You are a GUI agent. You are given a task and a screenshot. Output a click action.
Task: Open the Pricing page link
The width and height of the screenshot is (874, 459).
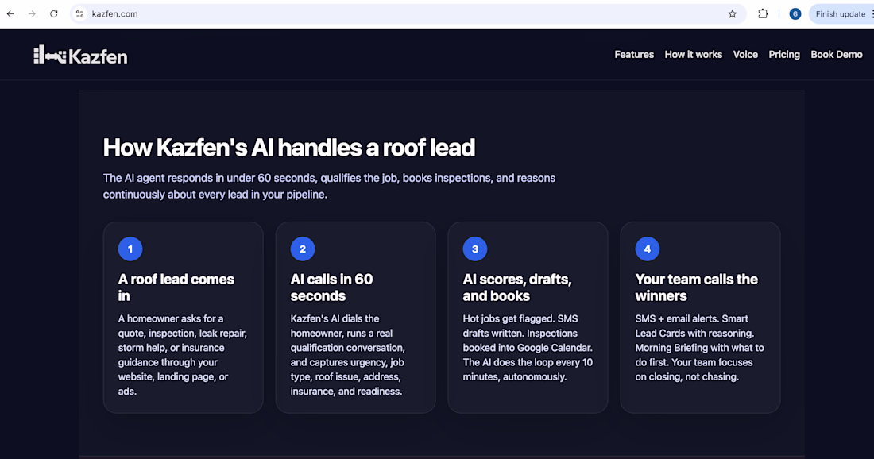784,55
